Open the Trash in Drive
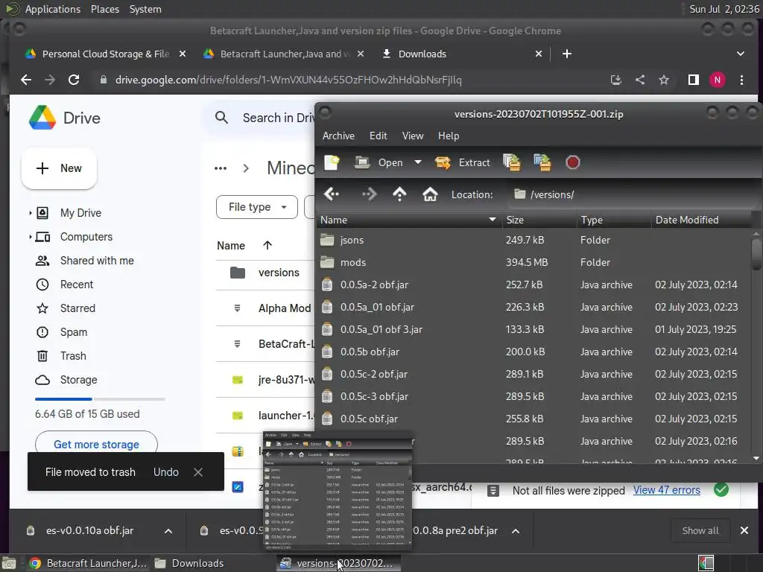This screenshot has width=763, height=572. [x=73, y=356]
